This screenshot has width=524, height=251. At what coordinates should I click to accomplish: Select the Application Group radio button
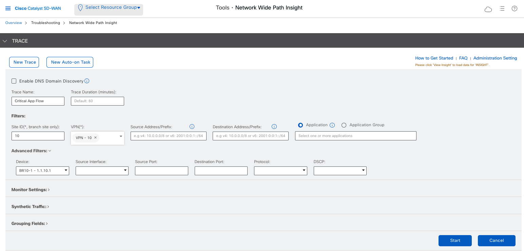344,125
